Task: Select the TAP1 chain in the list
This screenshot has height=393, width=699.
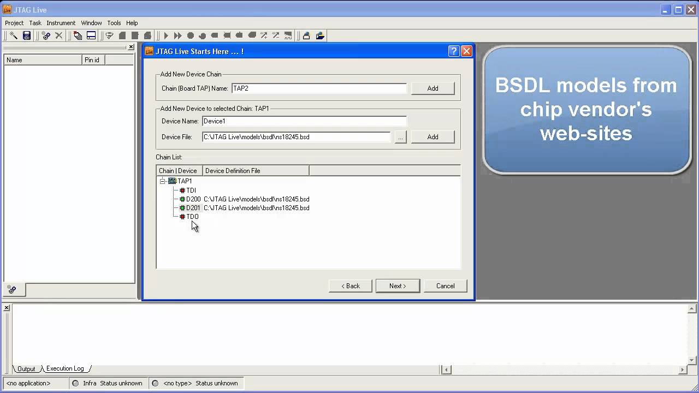Action: coord(185,181)
